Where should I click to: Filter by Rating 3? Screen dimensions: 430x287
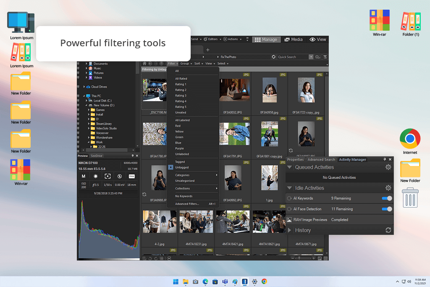click(181, 95)
